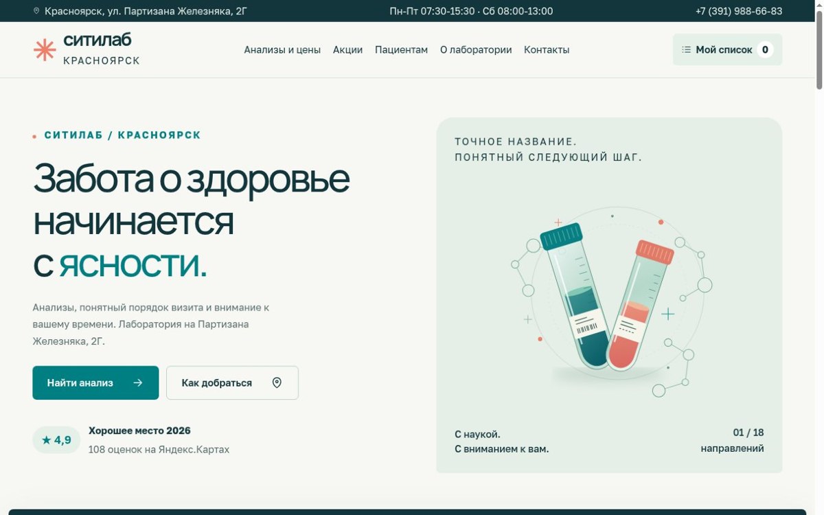Open the Анализы и цены menu item
The height and width of the screenshot is (515, 824).
(282, 49)
